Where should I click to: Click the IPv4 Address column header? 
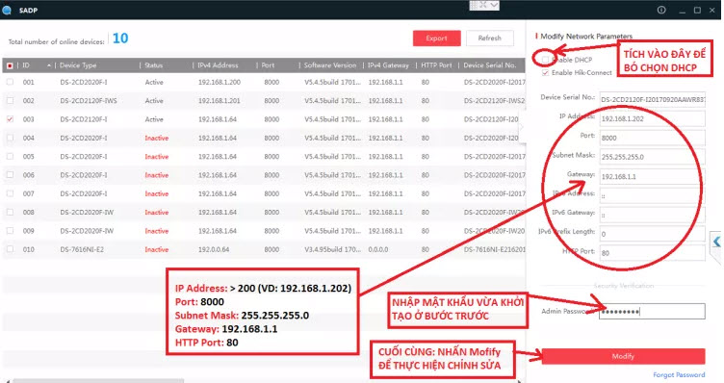pyautogui.click(x=218, y=65)
